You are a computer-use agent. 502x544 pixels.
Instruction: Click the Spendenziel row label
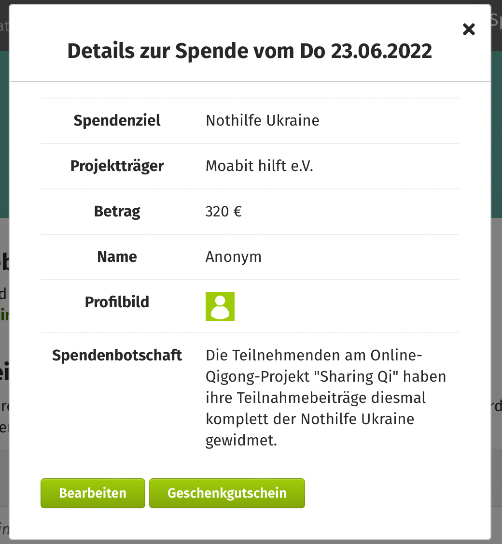tap(117, 121)
